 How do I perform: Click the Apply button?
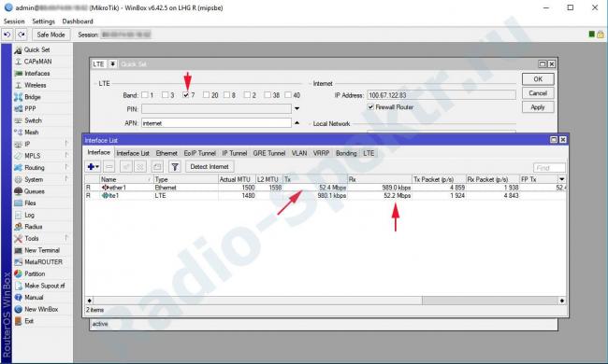tap(538, 107)
